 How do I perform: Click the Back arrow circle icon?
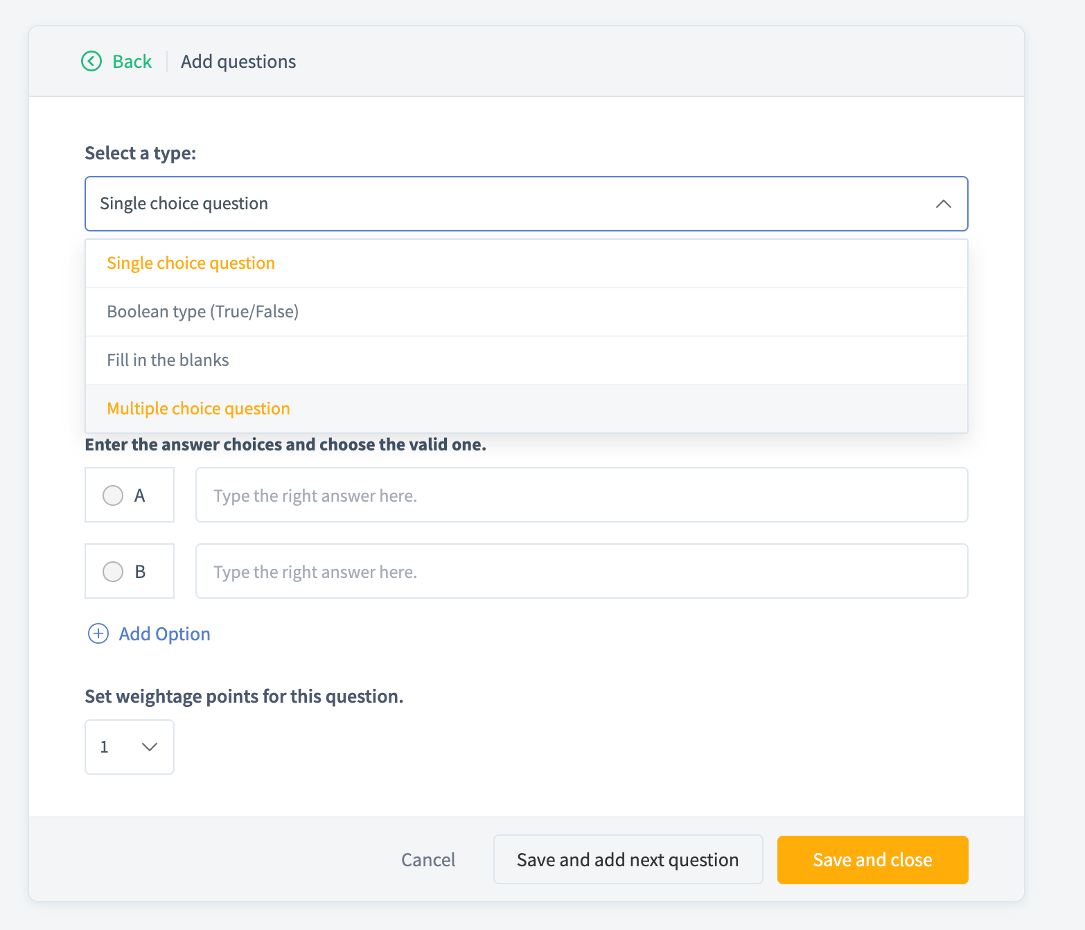tap(91, 62)
